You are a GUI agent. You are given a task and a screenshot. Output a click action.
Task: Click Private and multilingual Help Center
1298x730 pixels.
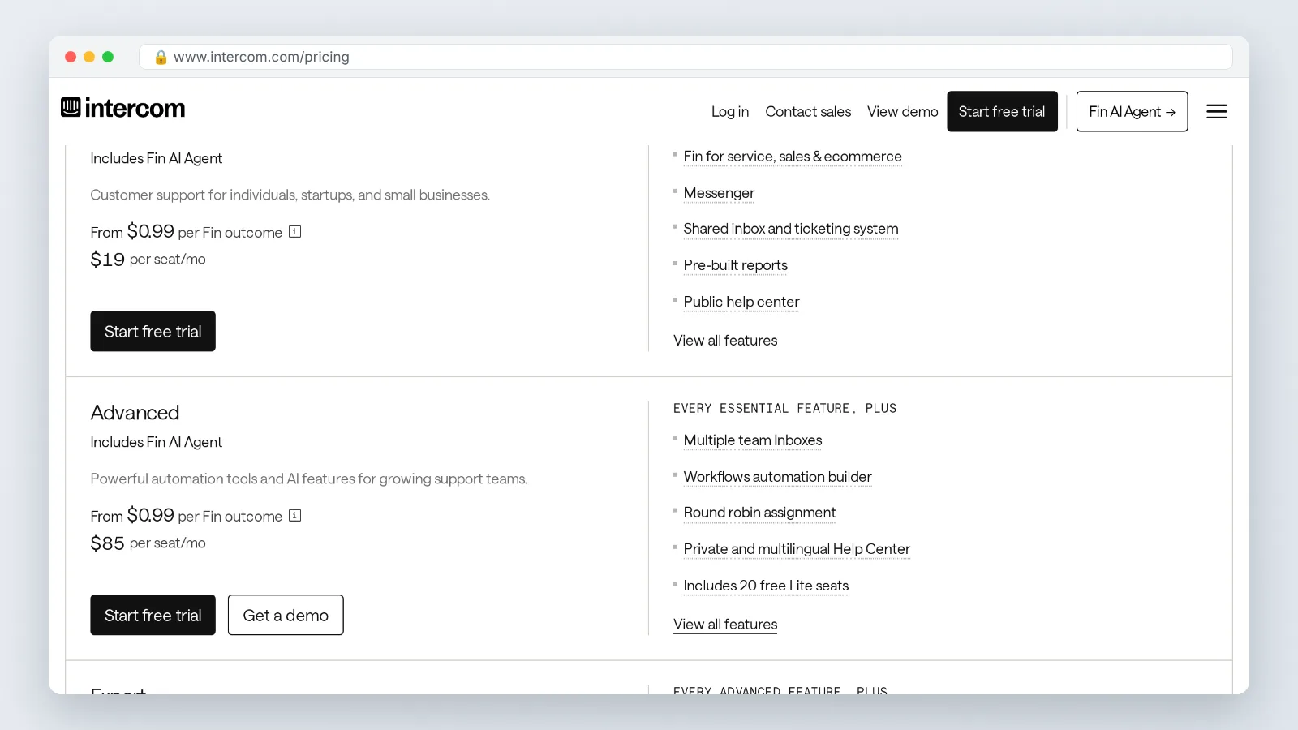coord(797,549)
